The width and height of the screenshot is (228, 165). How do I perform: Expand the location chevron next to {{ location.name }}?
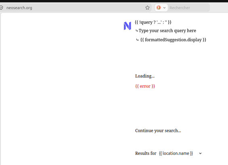201,153
